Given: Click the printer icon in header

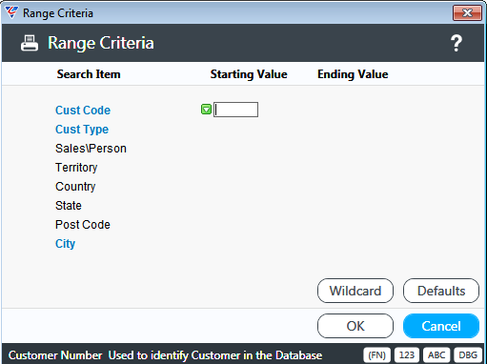Looking at the screenshot, I should coord(30,43).
